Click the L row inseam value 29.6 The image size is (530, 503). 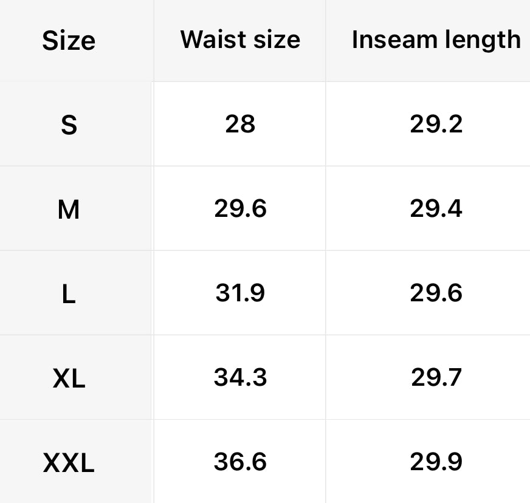436,293
